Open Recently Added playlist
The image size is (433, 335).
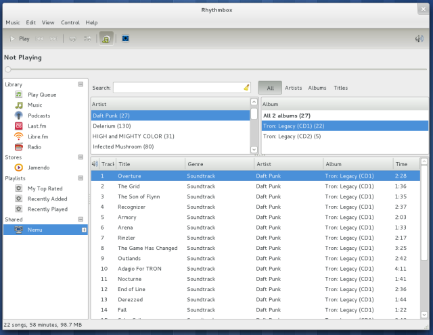[x=47, y=199]
